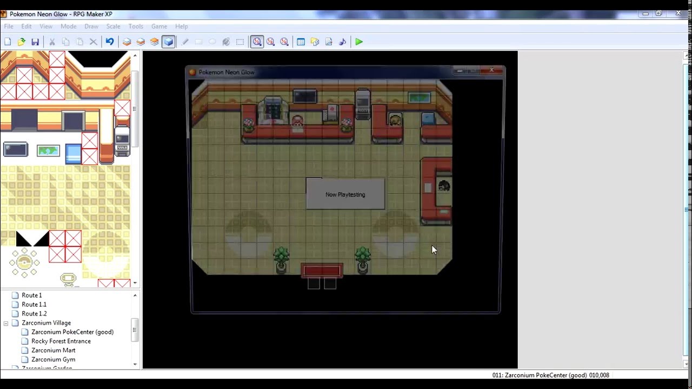
Task: Switch to map Layer 2 editing
Action: 141,42
